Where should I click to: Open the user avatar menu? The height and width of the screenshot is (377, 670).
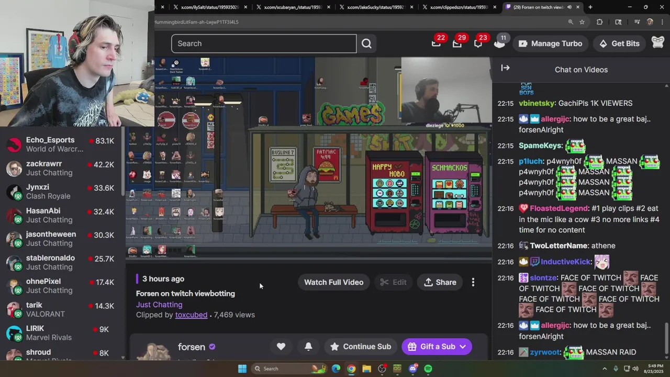(657, 43)
